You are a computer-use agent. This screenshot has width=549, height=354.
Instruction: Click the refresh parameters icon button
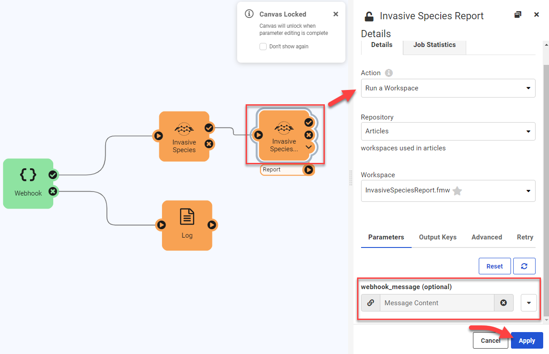pos(524,266)
